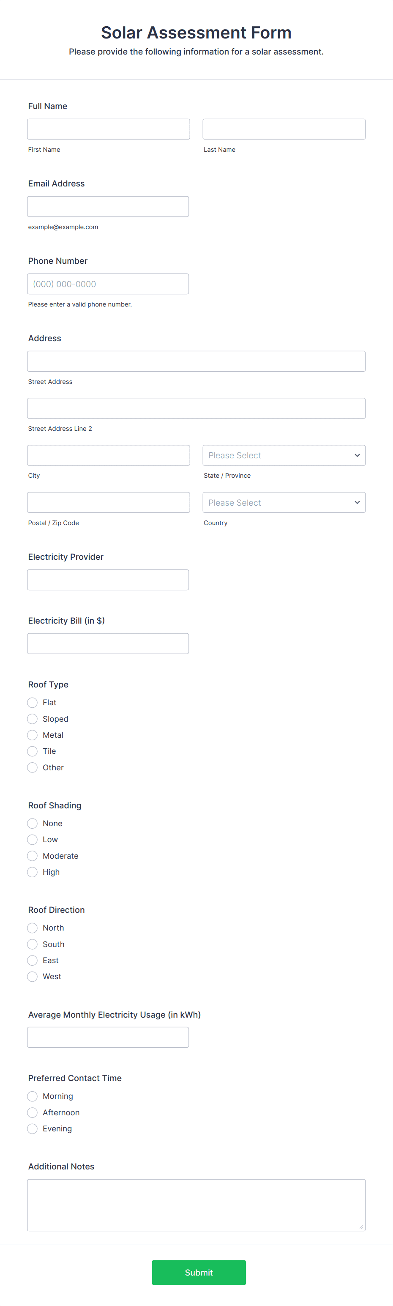Image resolution: width=393 pixels, height=1306 pixels.
Task: Click the Street Address field
Action: click(x=196, y=361)
